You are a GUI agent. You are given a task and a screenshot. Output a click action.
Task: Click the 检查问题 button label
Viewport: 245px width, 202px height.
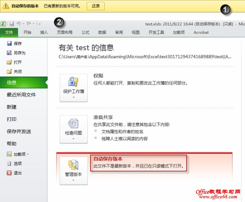click(73, 133)
